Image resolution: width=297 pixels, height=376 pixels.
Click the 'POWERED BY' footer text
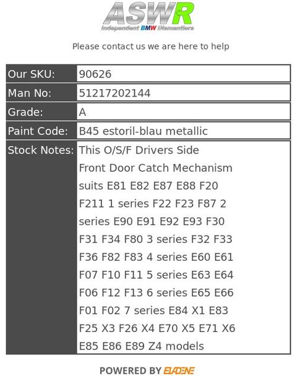131,370
